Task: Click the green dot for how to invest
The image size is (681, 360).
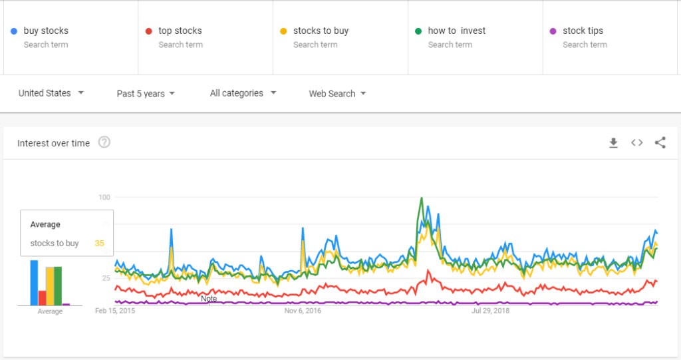Action: pos(418,31)
